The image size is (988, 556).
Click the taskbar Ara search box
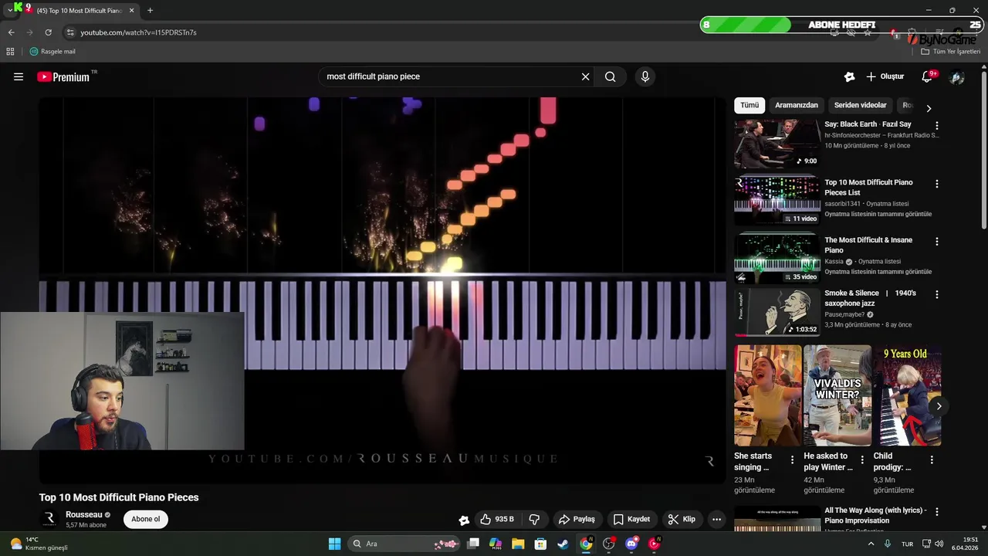405,544
